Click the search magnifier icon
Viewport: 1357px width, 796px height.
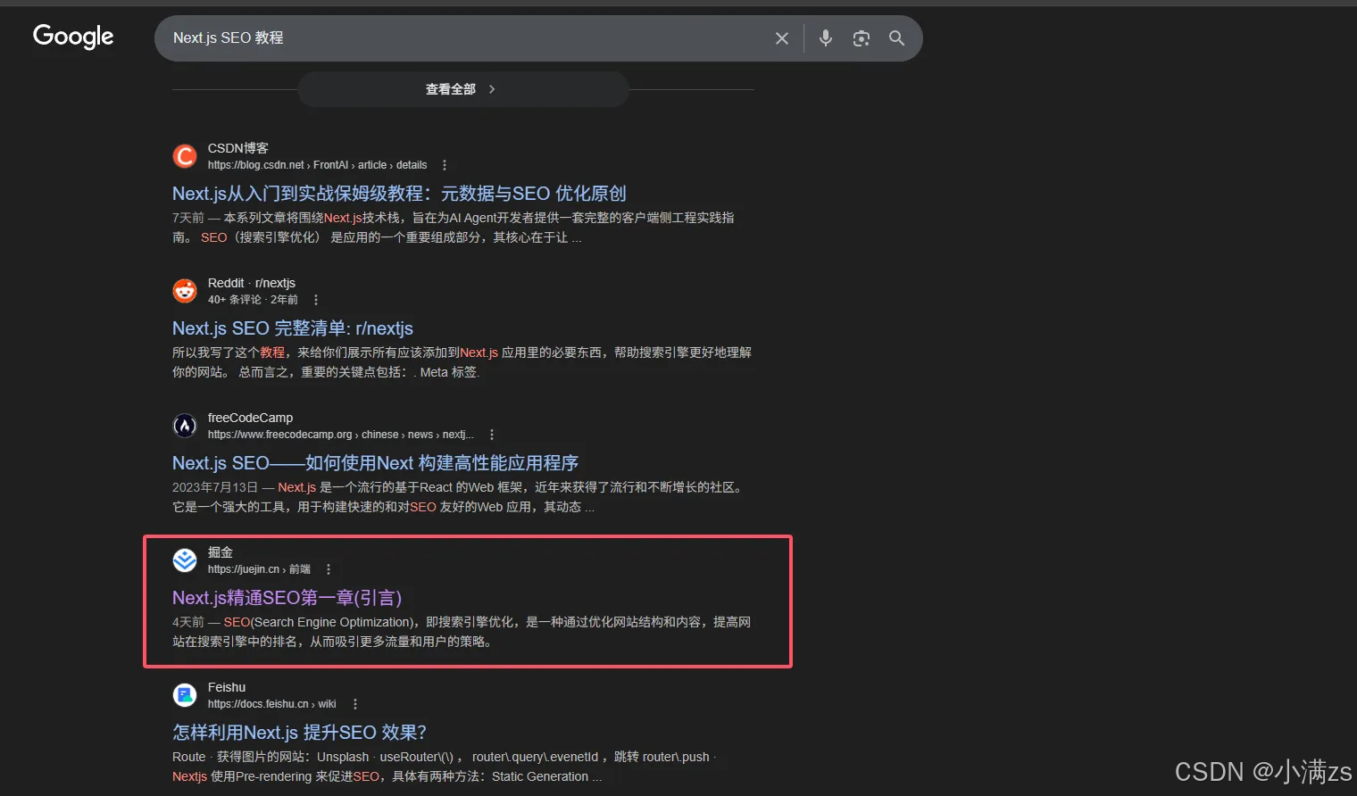click(x=896, y=37)
